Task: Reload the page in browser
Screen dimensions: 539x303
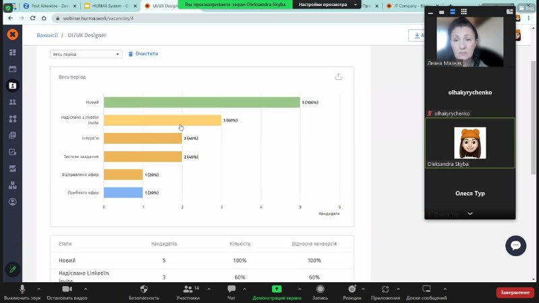Action: [32, 18]
